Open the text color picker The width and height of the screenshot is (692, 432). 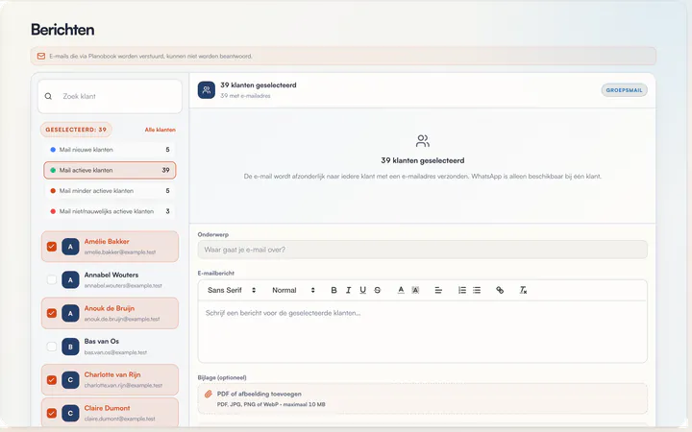point(401,290)
